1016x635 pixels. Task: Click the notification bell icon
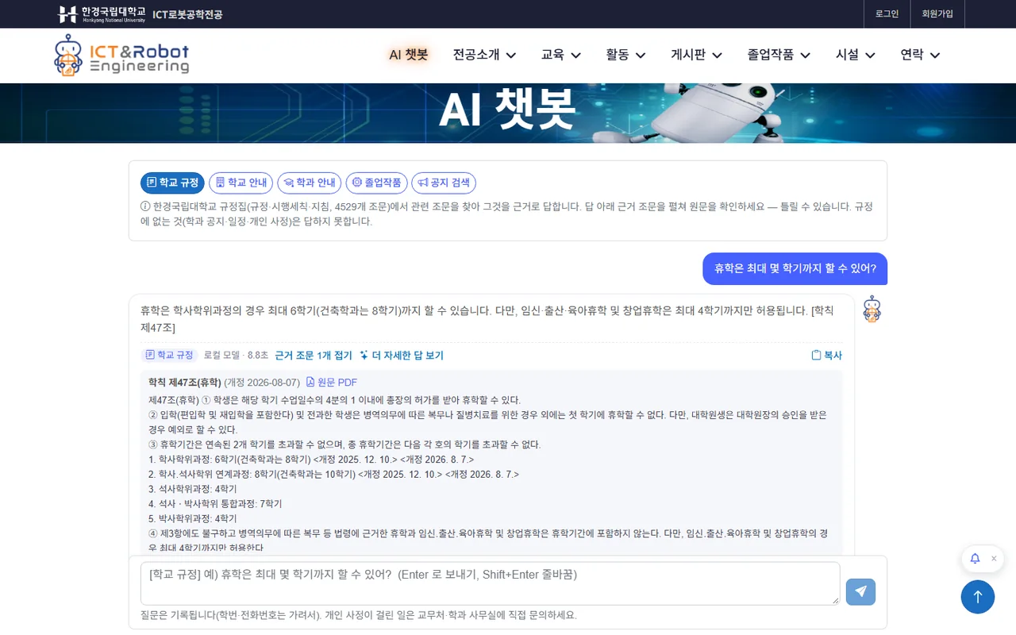tap(975, 559)
